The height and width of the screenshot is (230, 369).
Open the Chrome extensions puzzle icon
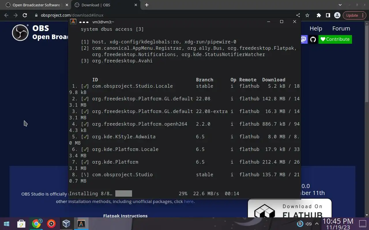tap(319, 15)
